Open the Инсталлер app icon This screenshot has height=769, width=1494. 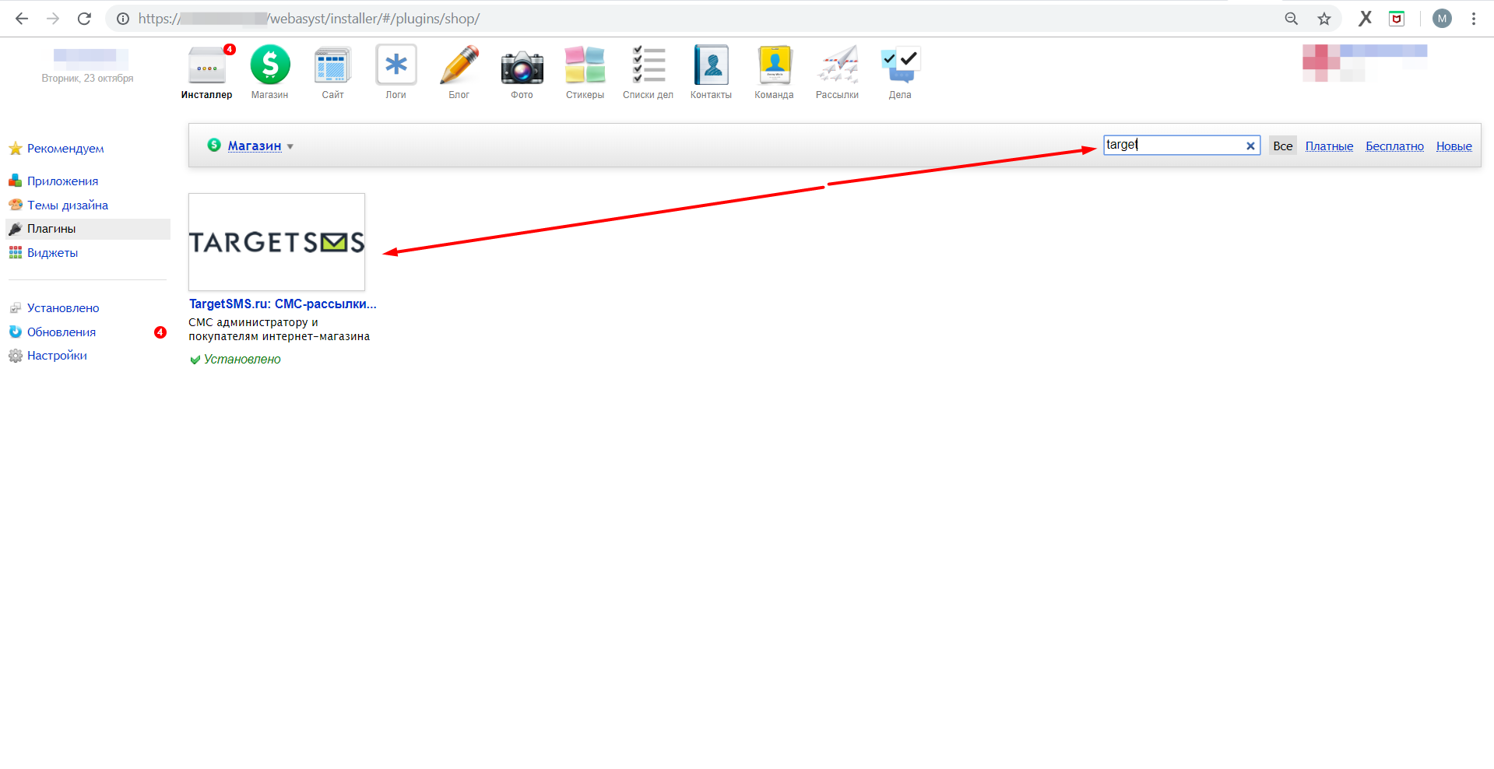pyautogui.click(x=207, y=65)
